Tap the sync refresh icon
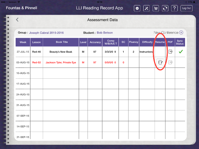 coord(165,8)
